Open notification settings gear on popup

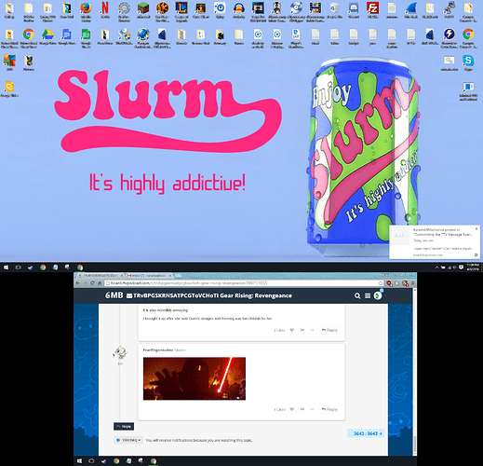[476, 254]
